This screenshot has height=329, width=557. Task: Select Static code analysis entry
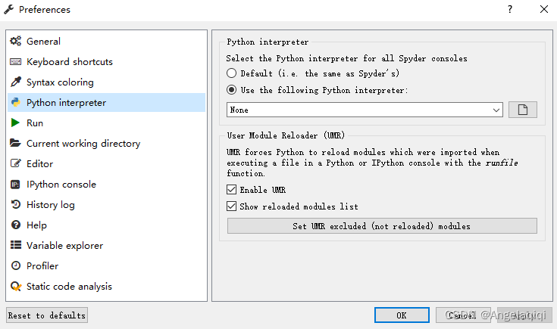click(x=69, y=287)
